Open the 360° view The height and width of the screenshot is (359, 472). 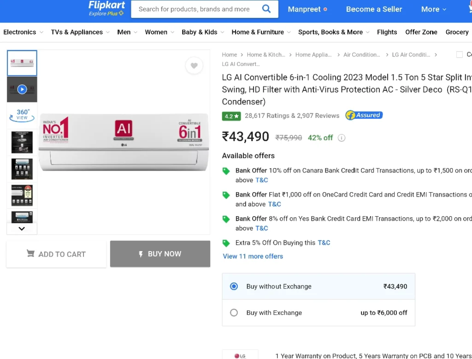click(22, 116)
